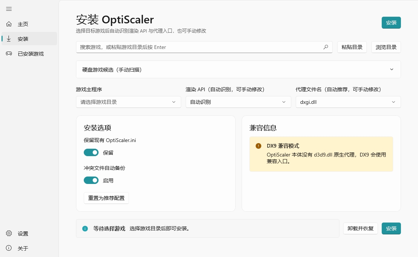
Task: Open 关于 page
Action: (29, 248)
